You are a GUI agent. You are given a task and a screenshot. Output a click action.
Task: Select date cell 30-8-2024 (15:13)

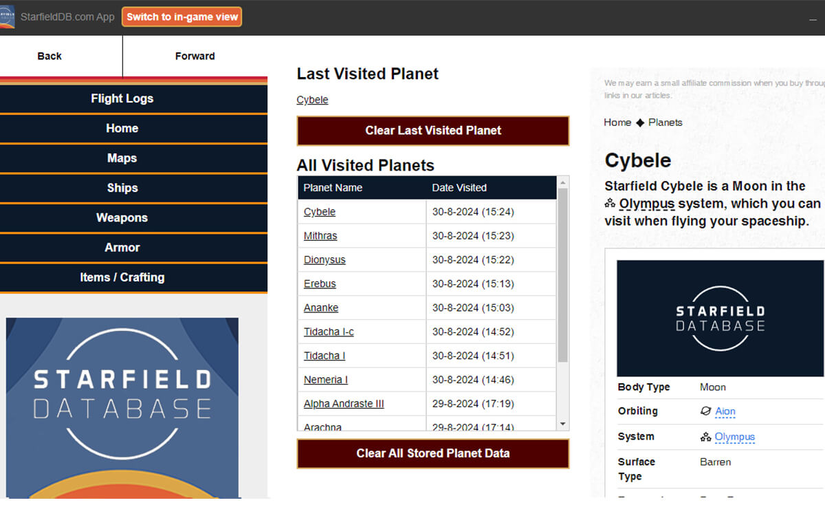pyautogui.click(x=491, y=283)
